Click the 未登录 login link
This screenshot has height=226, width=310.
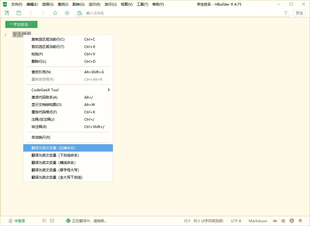(19, 221)
